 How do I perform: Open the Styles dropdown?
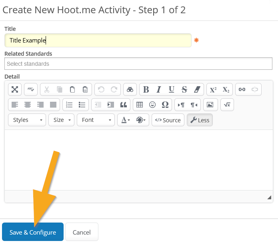point(27,120)
